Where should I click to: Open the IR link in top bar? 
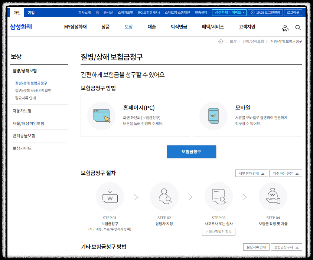coord(97,12)
